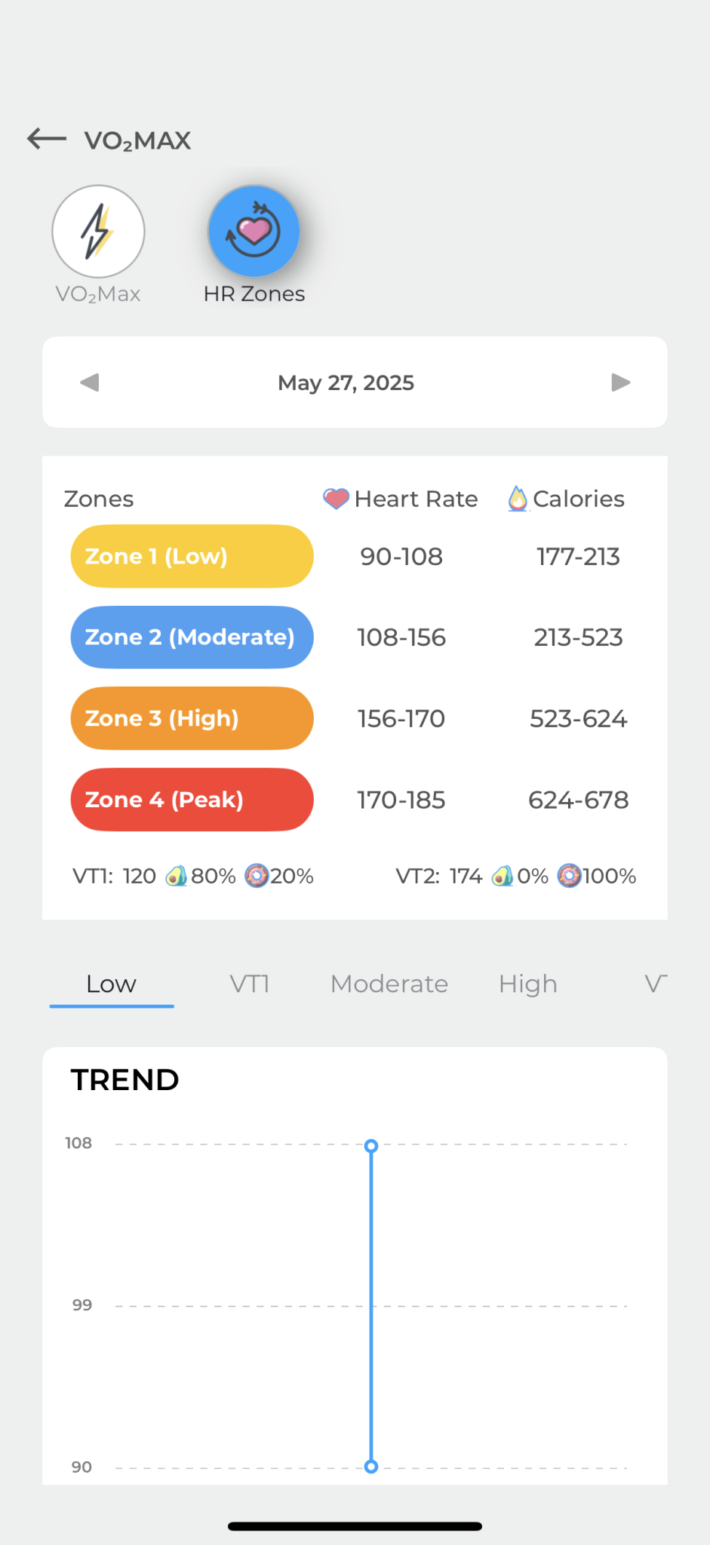The image size is (710, 1545).
Task: Select the top trend point at 108
Action: (x=371, y=1146)
